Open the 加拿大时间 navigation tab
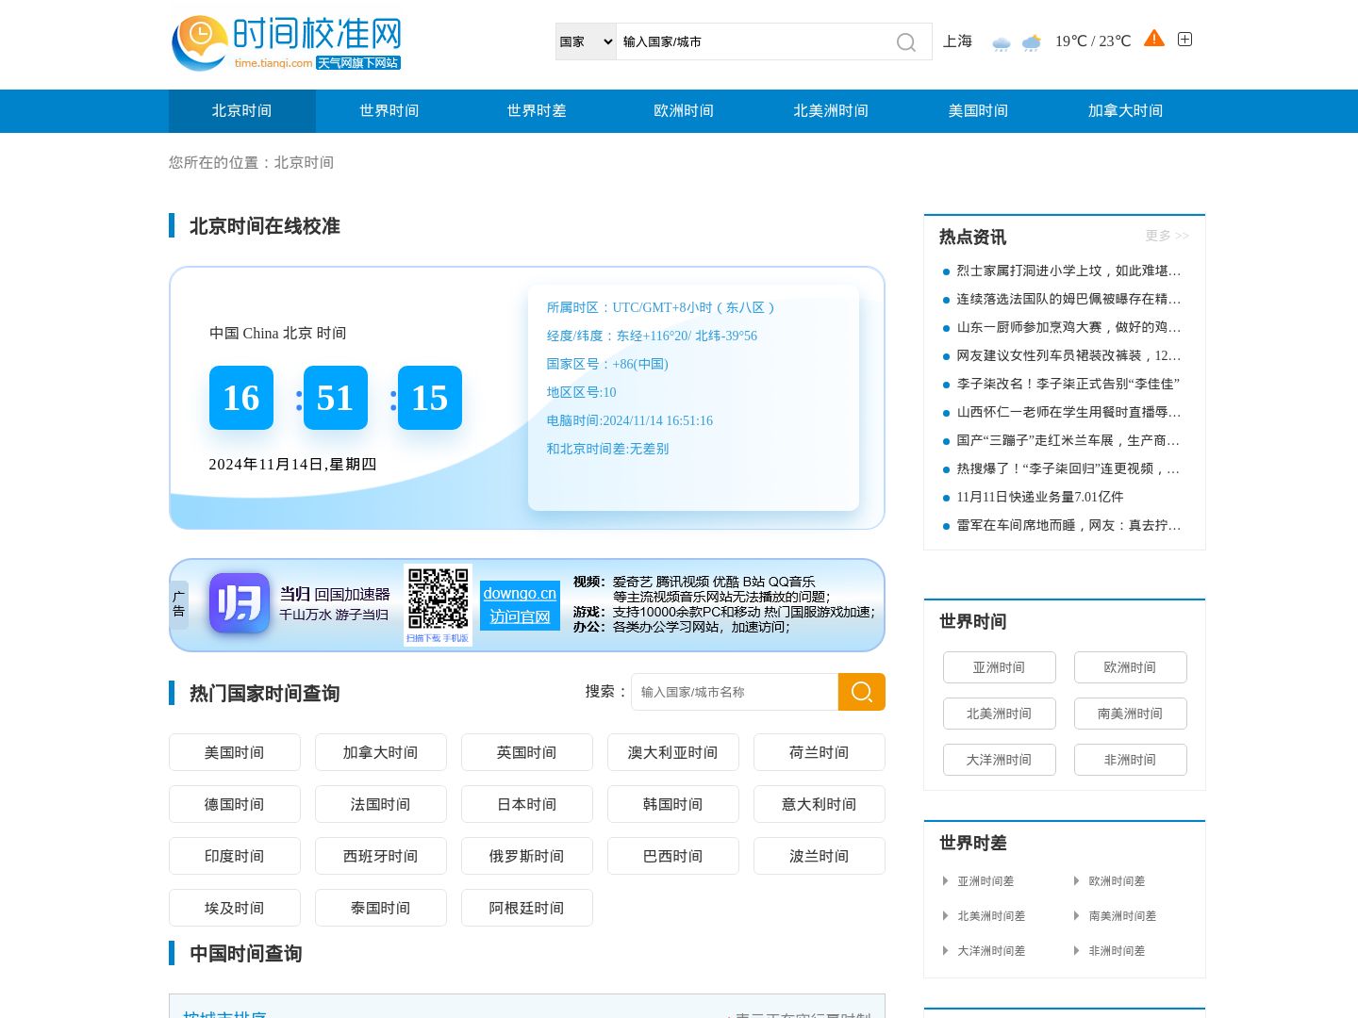This screenshot has height=1018, width=1358. point(1125,111)
